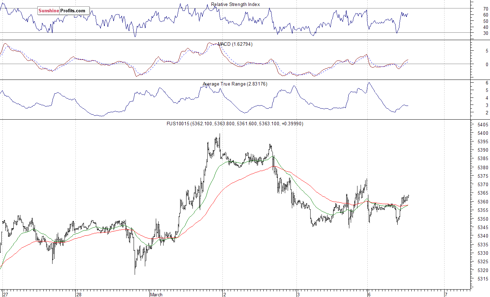Click the March date label
490x297 pixels.
pyautogui.click(x=156, y=294)
